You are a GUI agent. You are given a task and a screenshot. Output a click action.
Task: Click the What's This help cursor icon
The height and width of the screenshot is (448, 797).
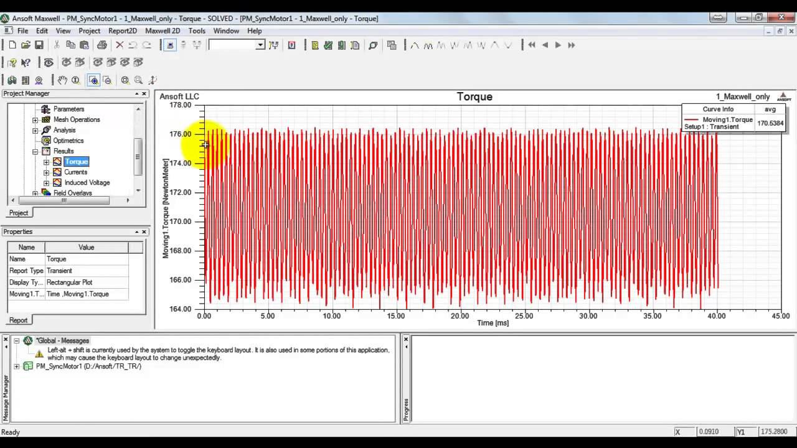pos(26,62)
